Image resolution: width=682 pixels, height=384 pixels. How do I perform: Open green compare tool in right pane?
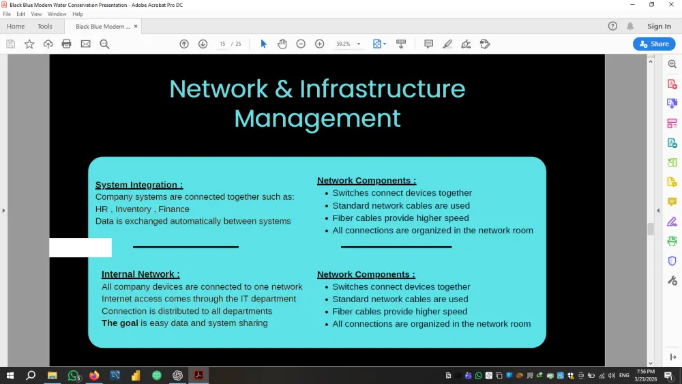[672, 162]
